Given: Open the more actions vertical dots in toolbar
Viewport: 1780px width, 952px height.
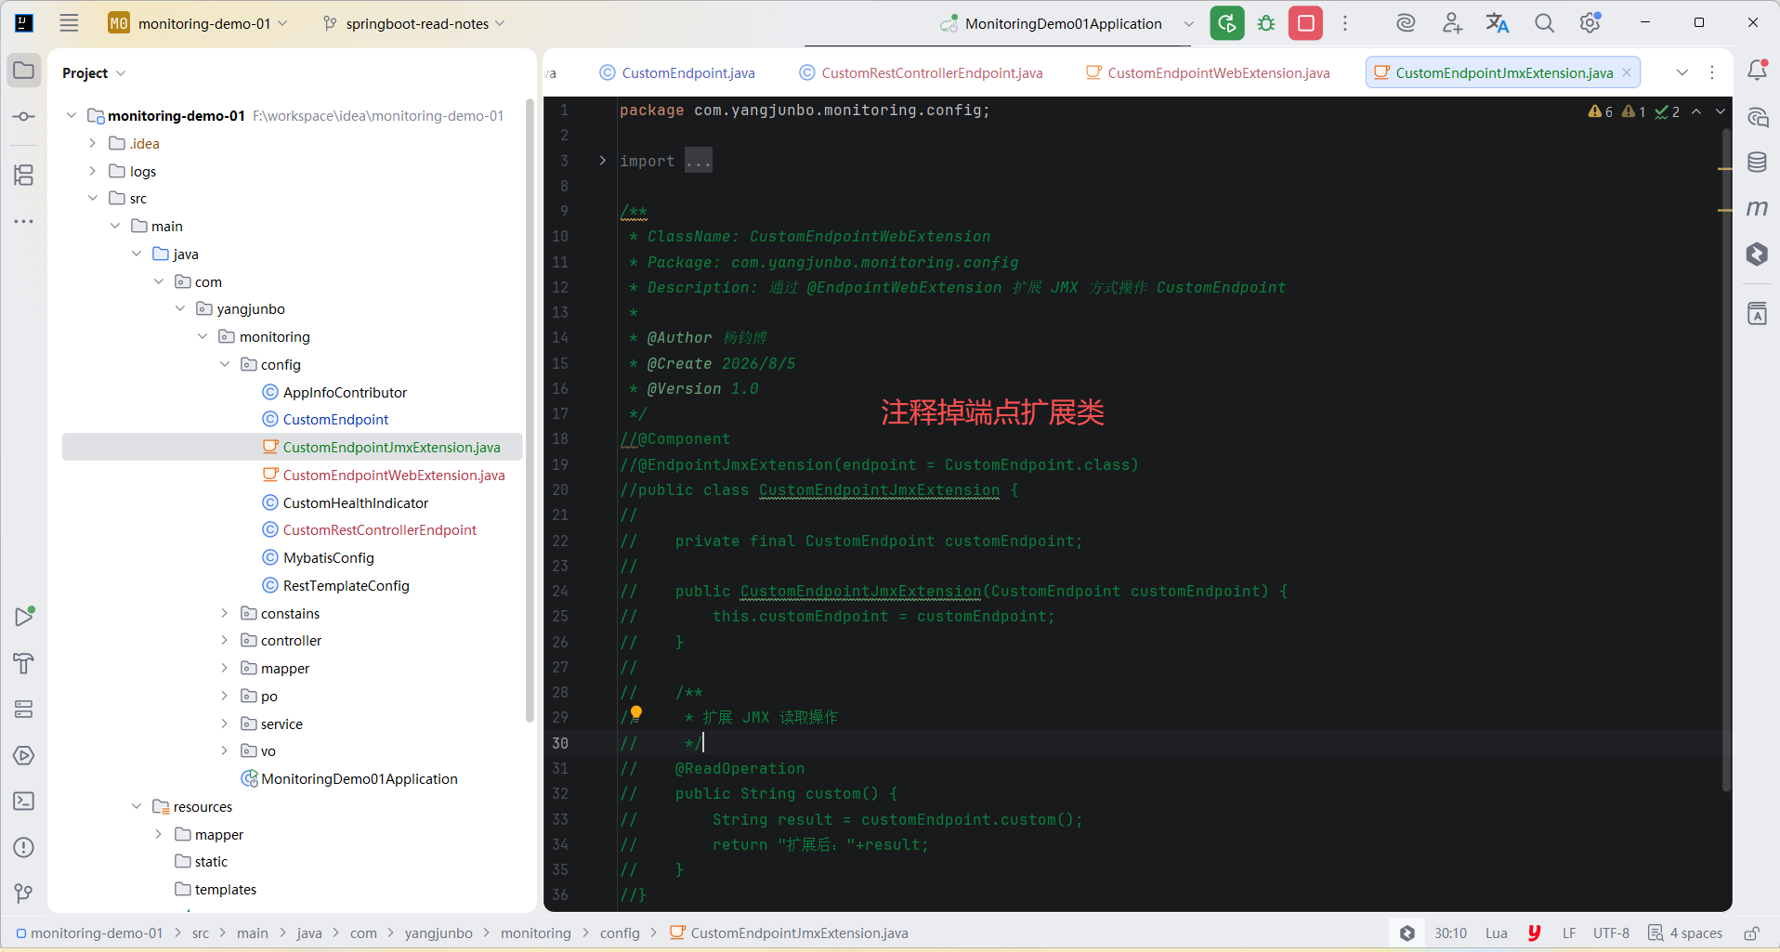Looking at the screenshot, I should point(1345,23).
